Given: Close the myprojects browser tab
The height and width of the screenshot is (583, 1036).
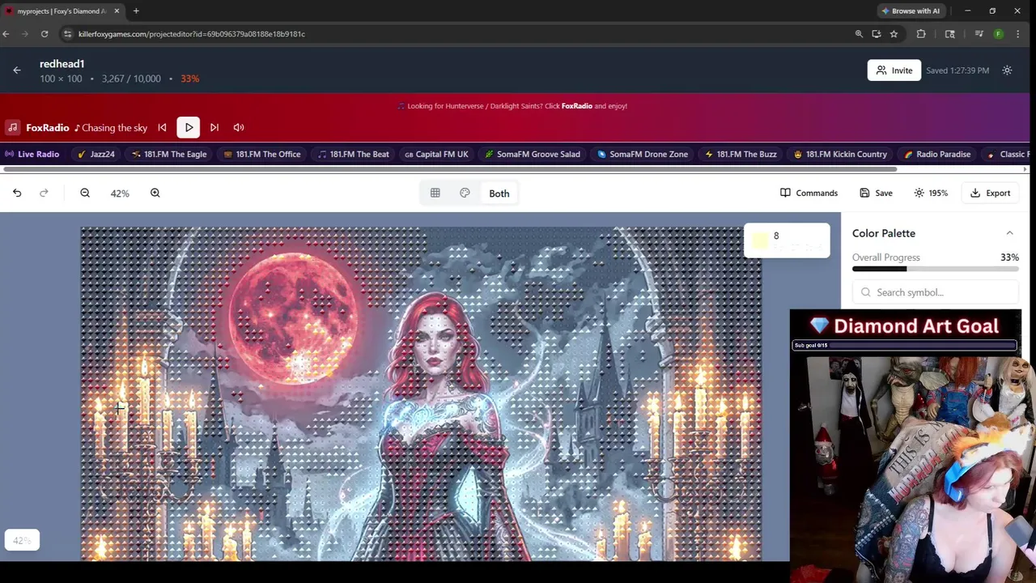Looking at the screenshot, I should click(x=117, y=11).
